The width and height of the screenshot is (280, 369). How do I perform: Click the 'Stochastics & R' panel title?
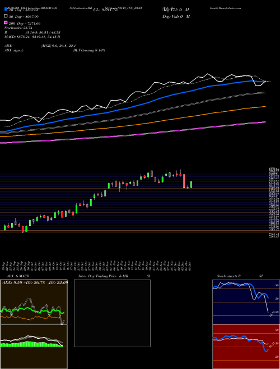(x=228, y=276)
